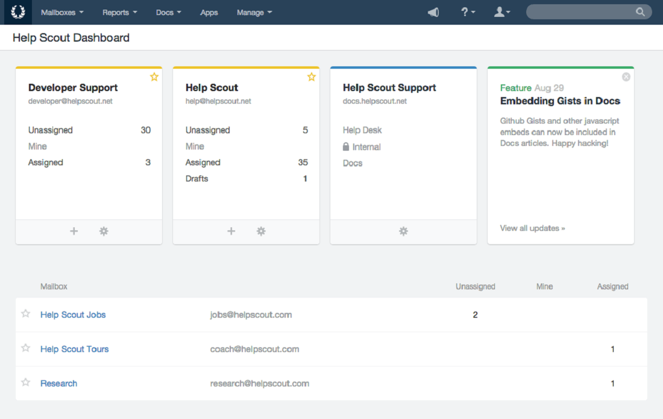Click the plus icon under Help Scout mailbox

(x=231, y=231)
